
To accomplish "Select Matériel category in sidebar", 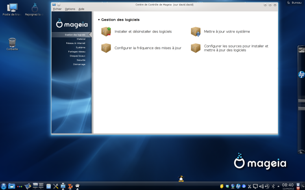I will pos(81,39).
